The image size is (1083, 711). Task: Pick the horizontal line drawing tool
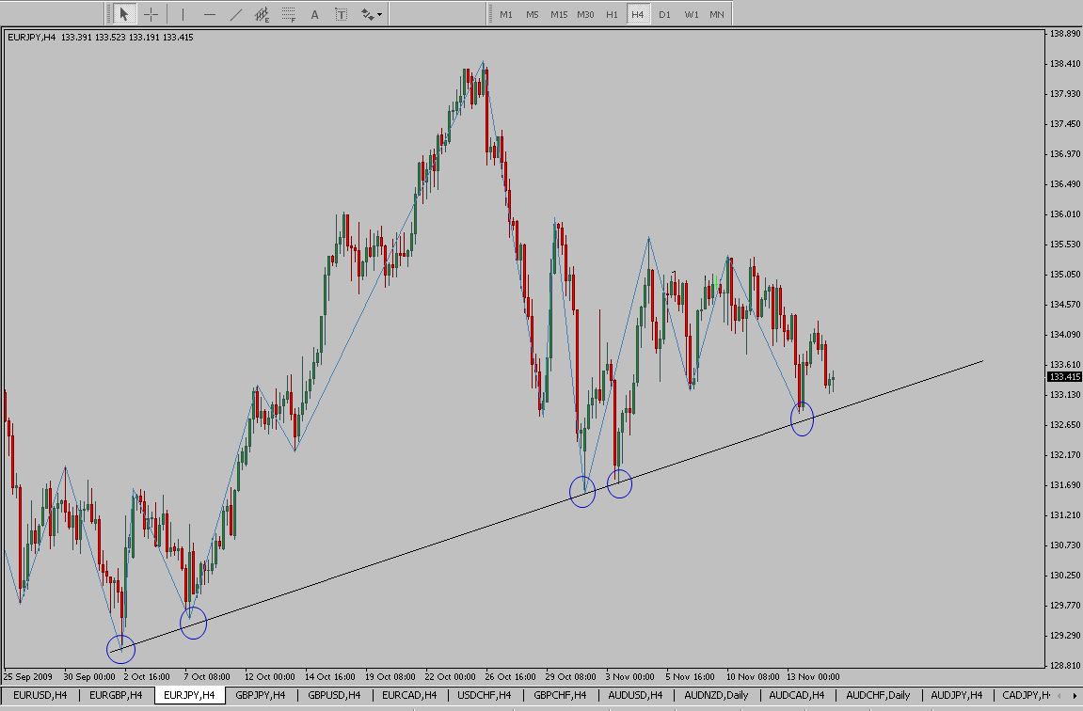pyautogui.click(x=210, y=14)
